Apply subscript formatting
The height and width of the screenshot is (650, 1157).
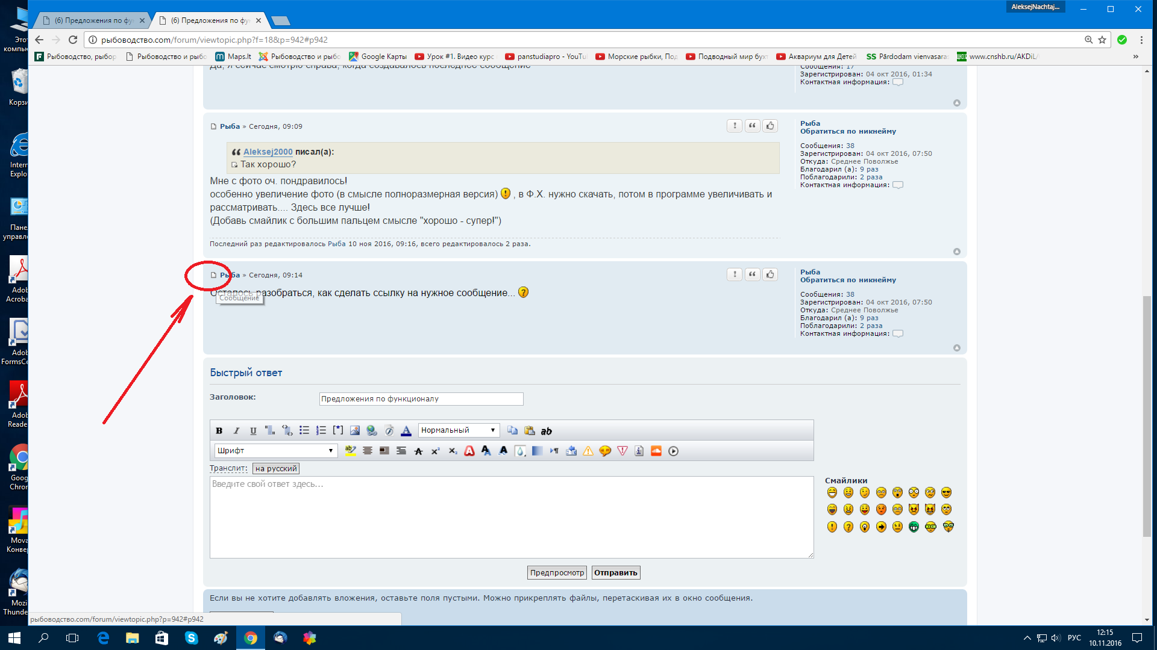click(453, 451)
